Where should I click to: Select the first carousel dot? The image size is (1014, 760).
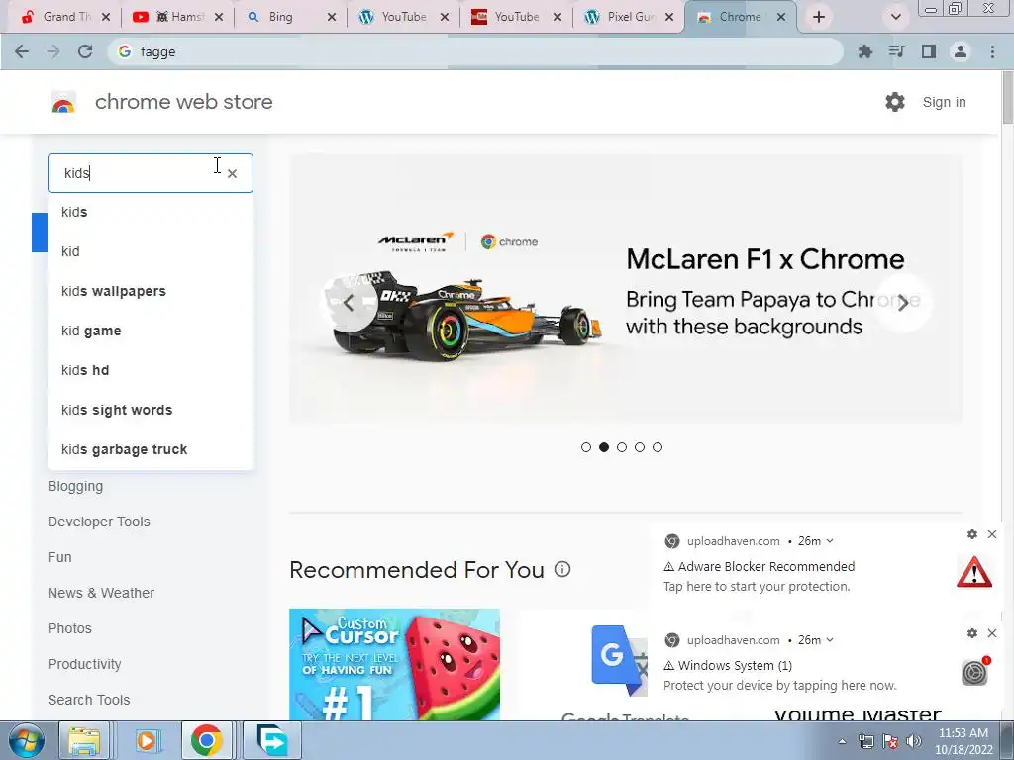click(586, 447)
